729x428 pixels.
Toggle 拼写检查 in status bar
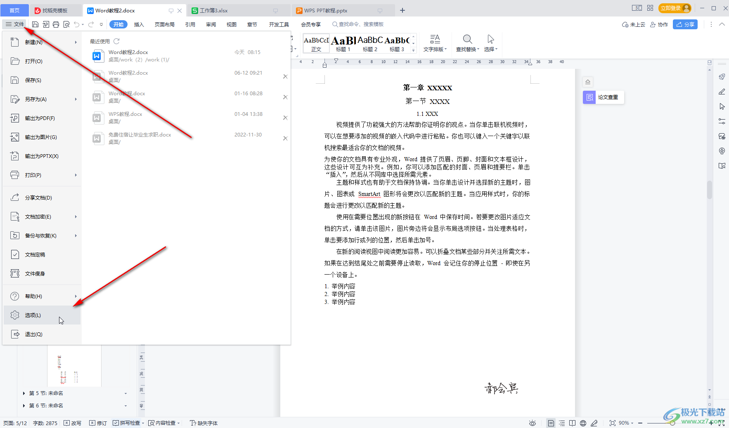[127, 423]
